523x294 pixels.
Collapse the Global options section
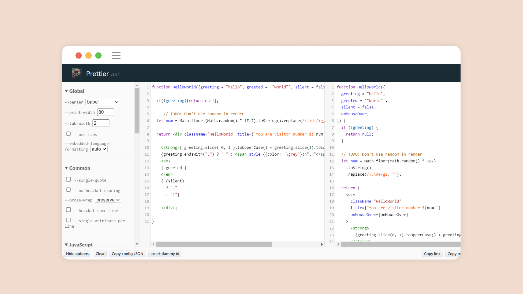(75, 91)
